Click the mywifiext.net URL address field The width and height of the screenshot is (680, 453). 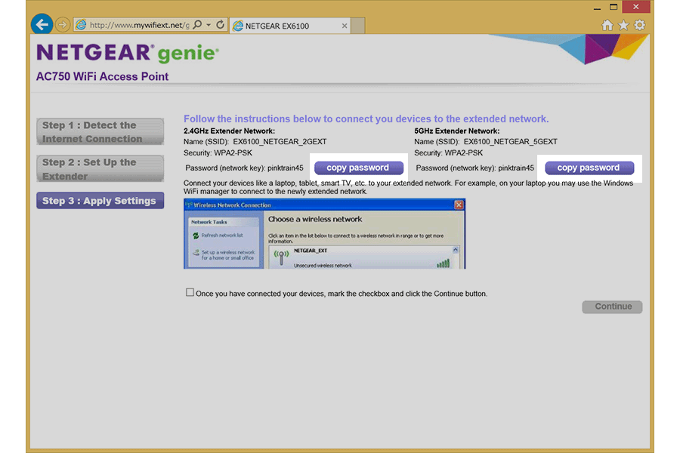[x=136, y=25]
